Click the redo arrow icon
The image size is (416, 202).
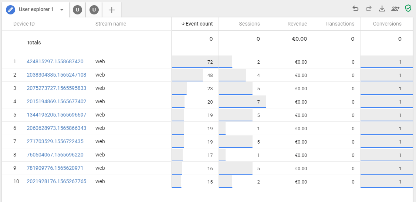pos(369,9)
